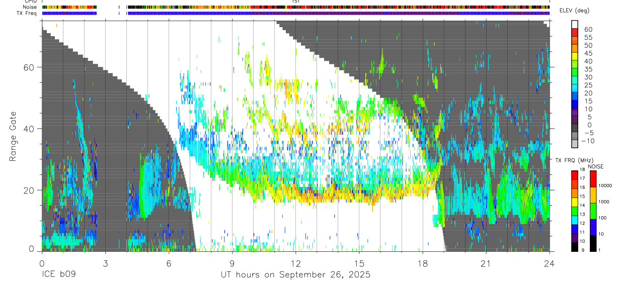618x285 pixels.
Task: Click the red top swatch of NOISE legend
Action: [594, 179]
